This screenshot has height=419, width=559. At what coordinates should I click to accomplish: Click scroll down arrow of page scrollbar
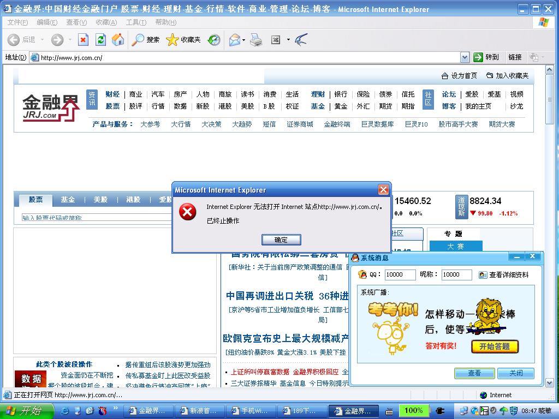pos(549,383)
